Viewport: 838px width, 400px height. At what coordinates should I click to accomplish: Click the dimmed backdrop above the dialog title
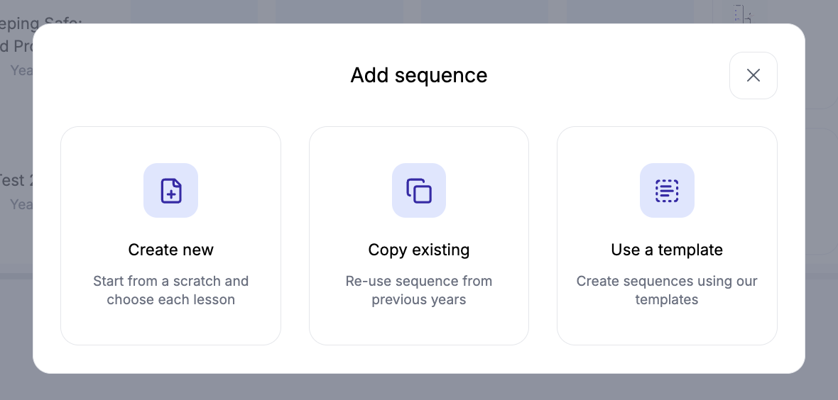pos(419,11)
